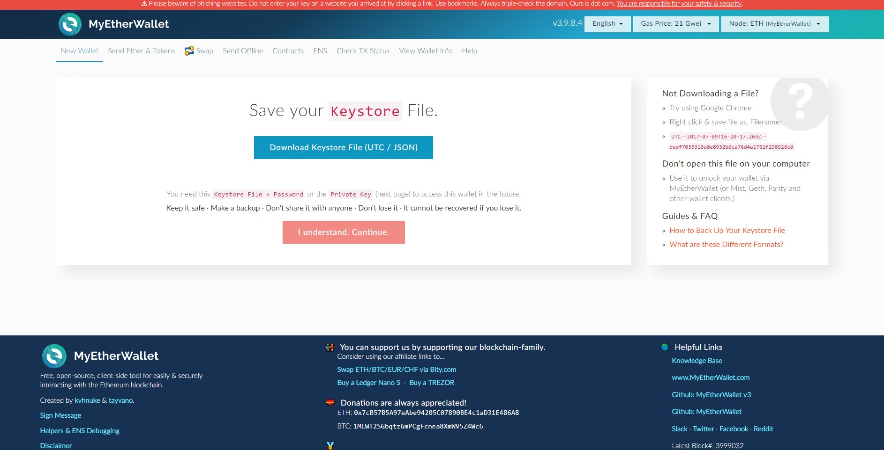Download the Keystore File (UTC / JSON)

pos(344,147)
